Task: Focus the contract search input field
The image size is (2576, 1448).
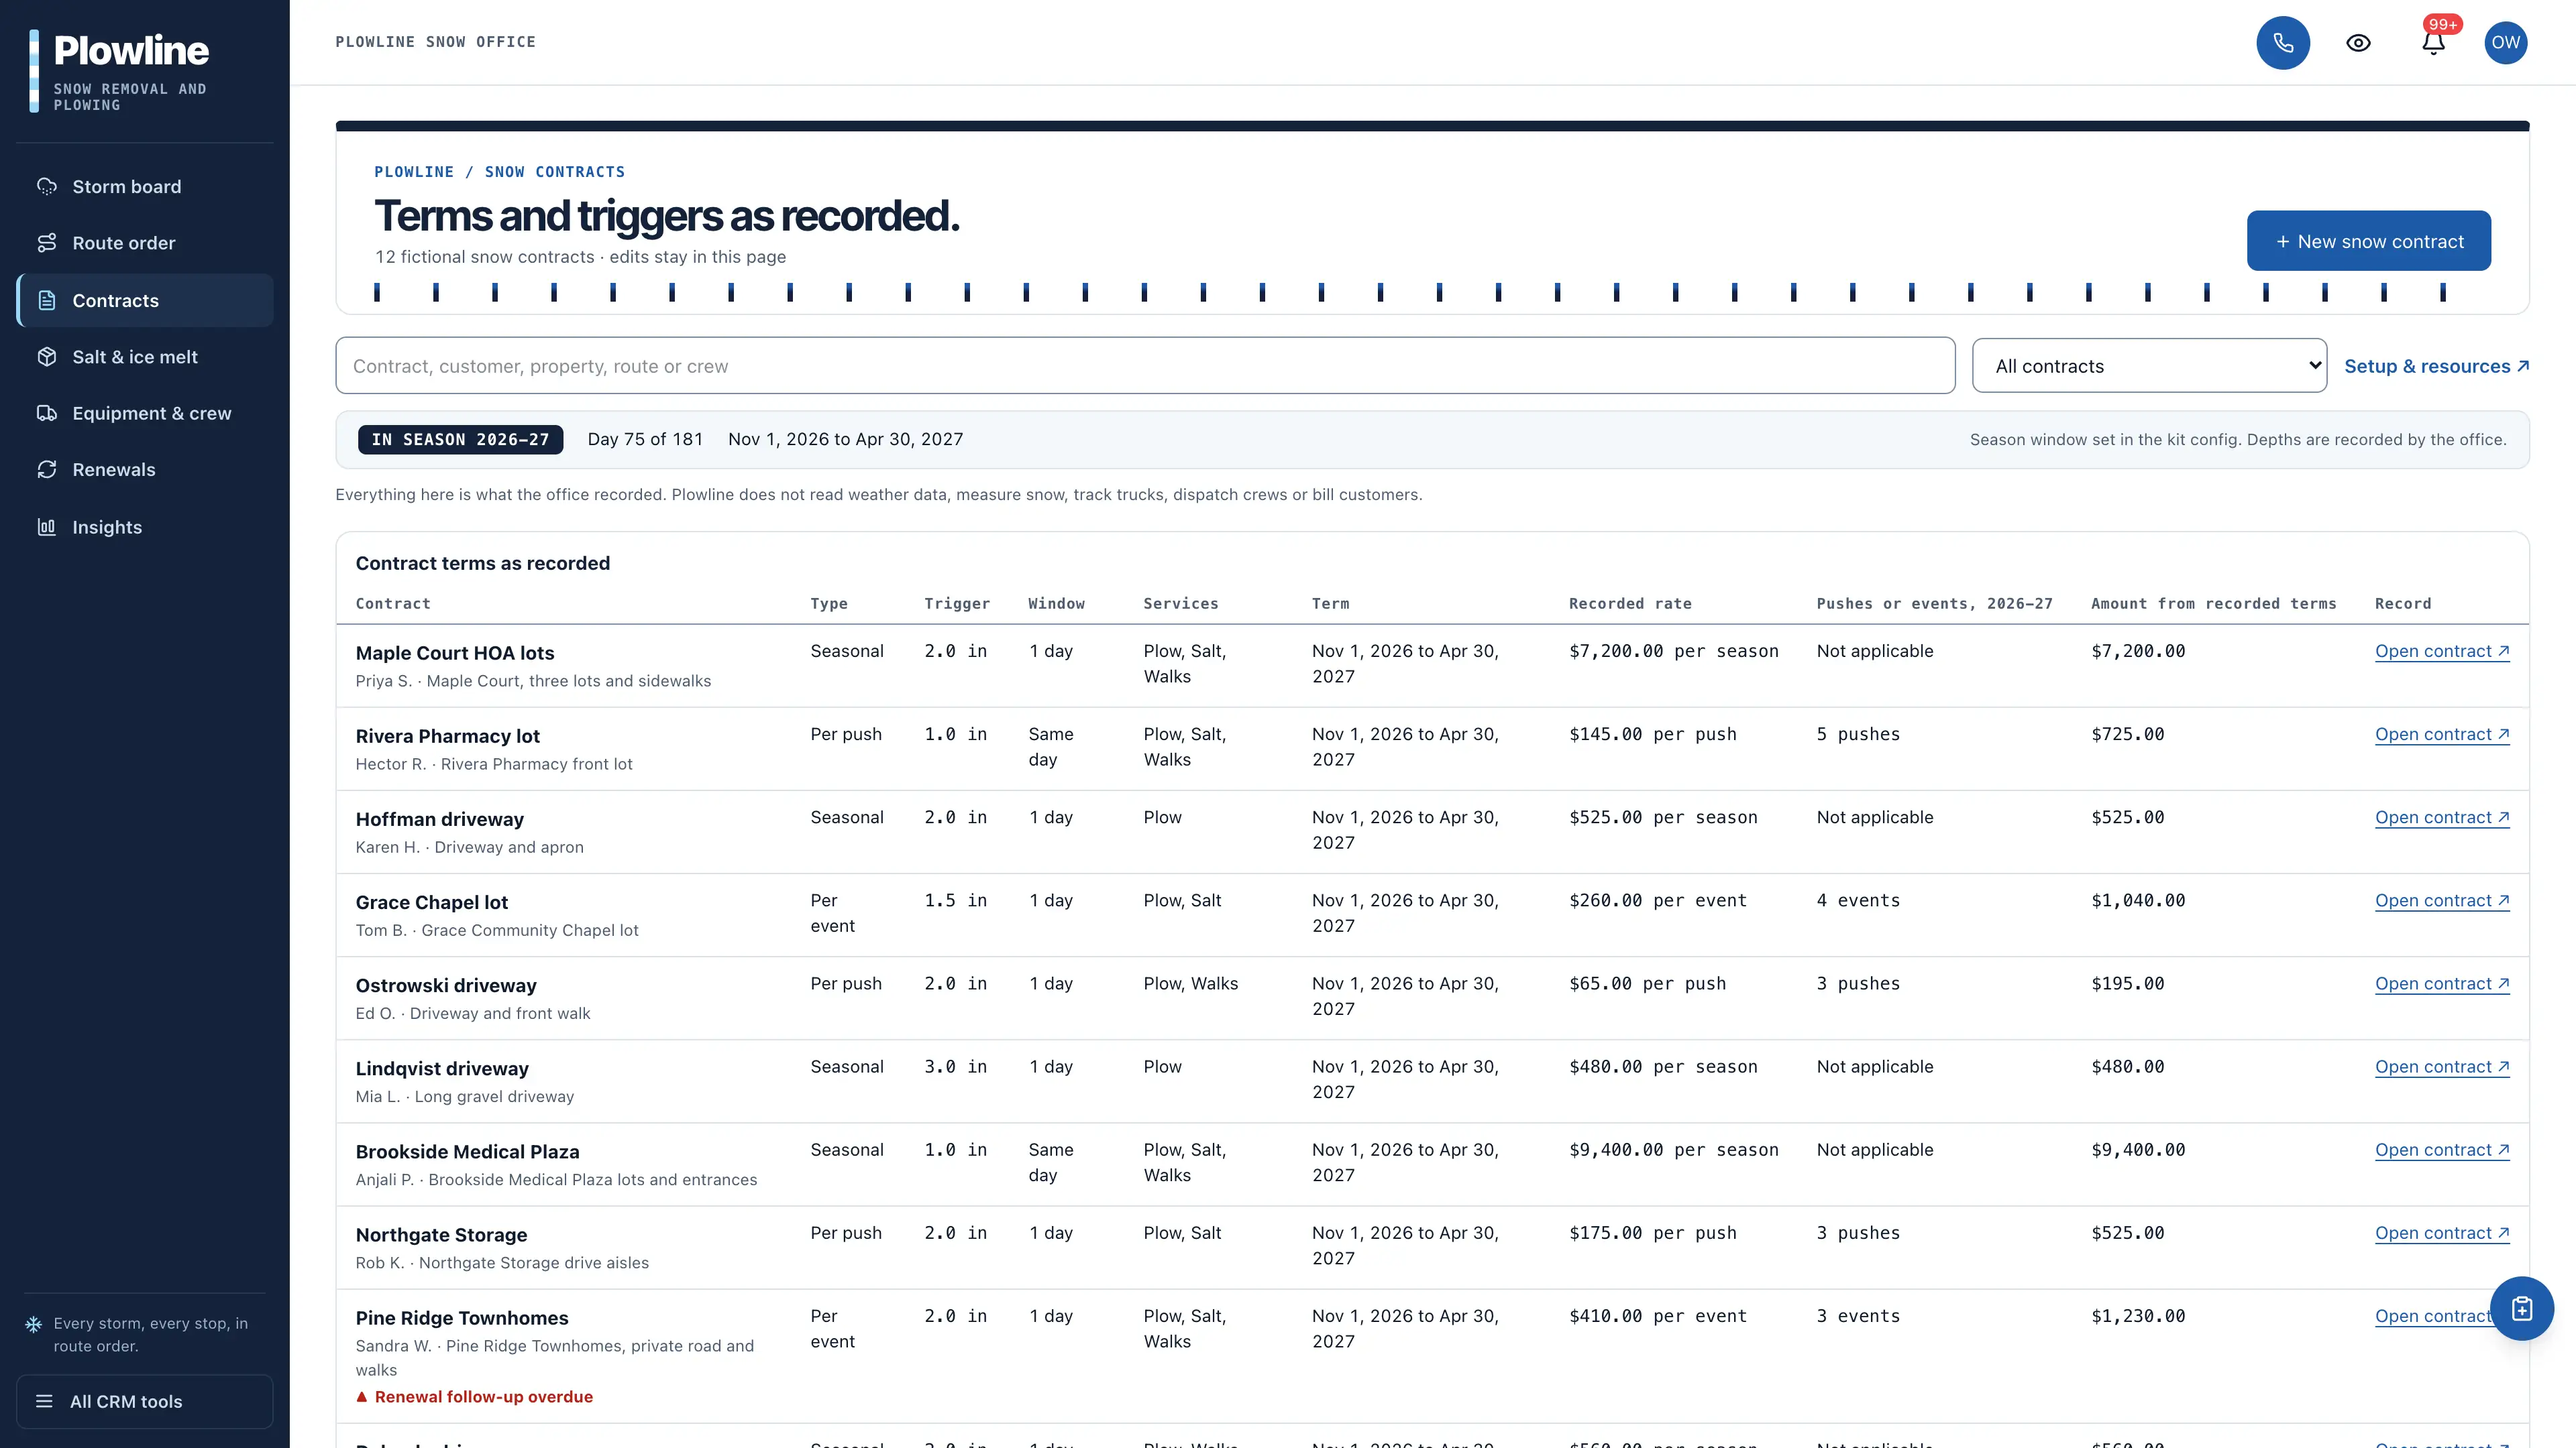Action: [x=1145, y=366]
